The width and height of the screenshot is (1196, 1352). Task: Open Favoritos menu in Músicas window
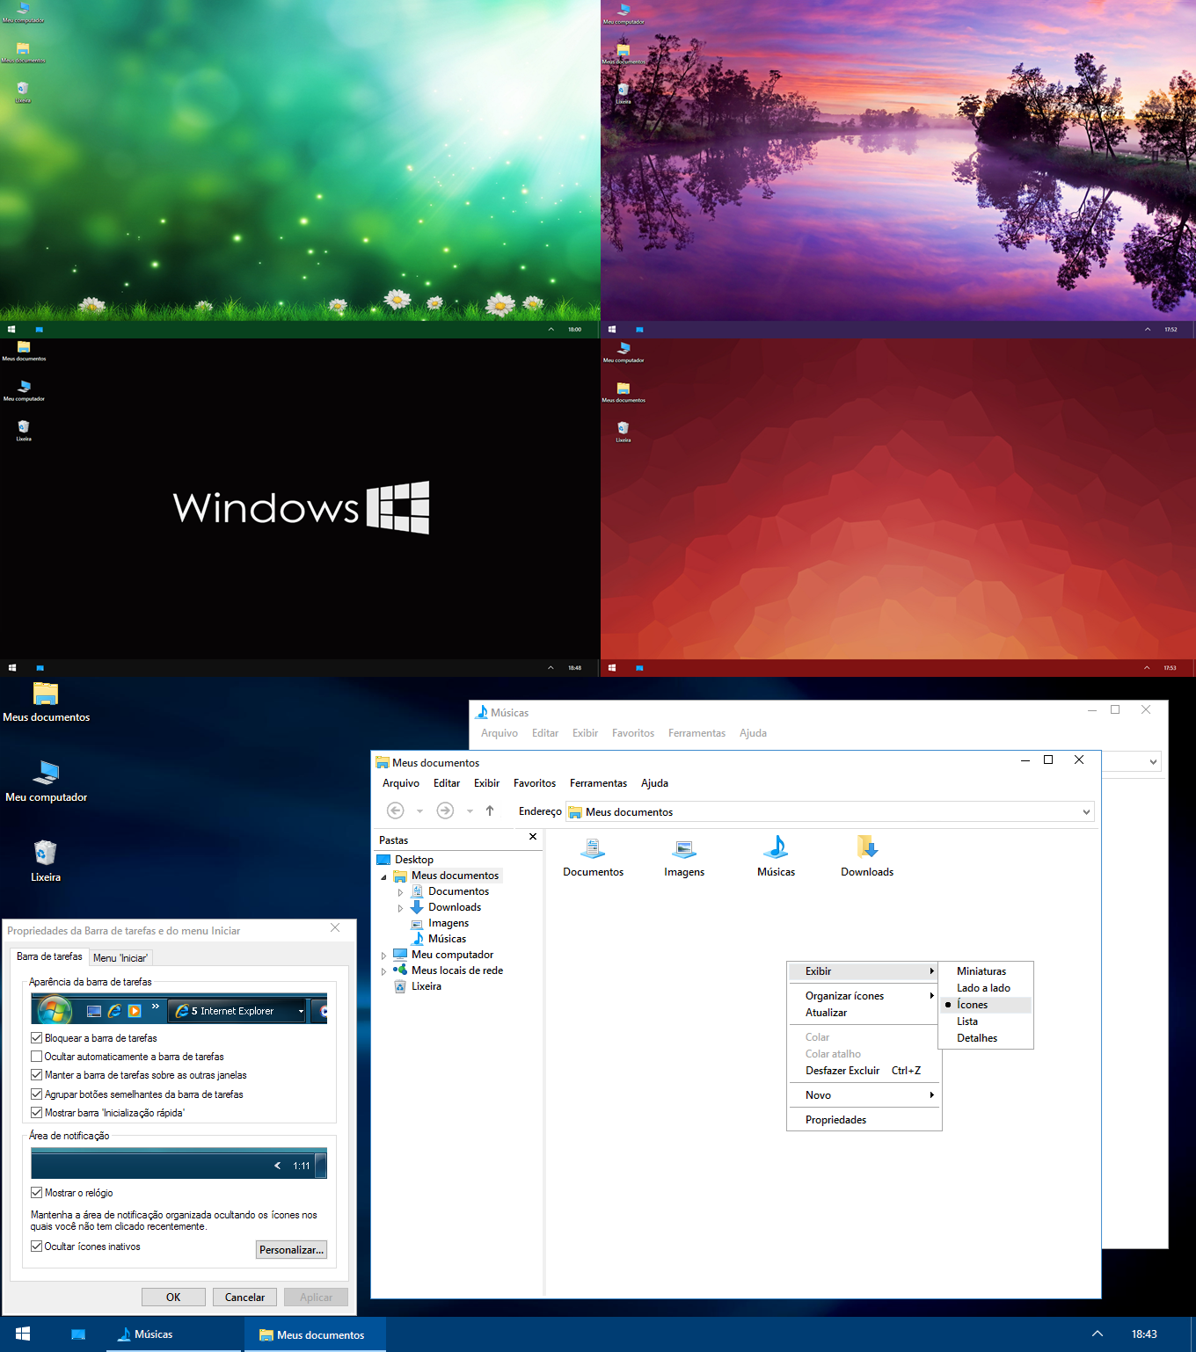633,733
